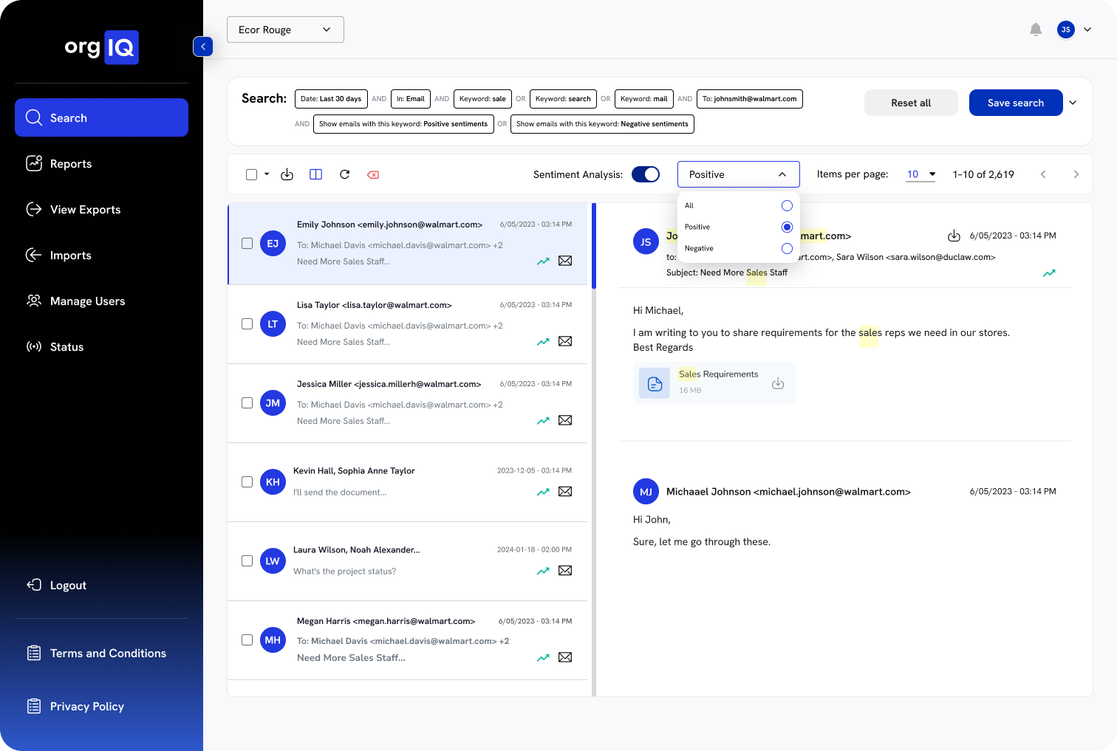Check the checkbox on Kevin Hall's email
The height and width of the screenshot is (751, 1117).
[x=247, y=481]
